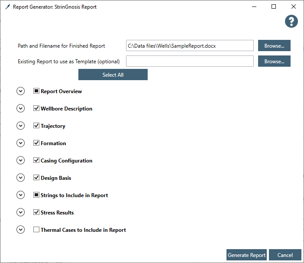Click the Generate Report button
The width and height of the screenshot is (304, 263).
click(x=246, y=255)
